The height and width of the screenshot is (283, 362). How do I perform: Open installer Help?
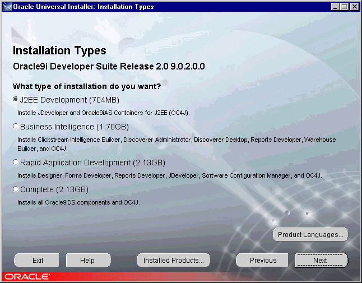tap(88, 260)
